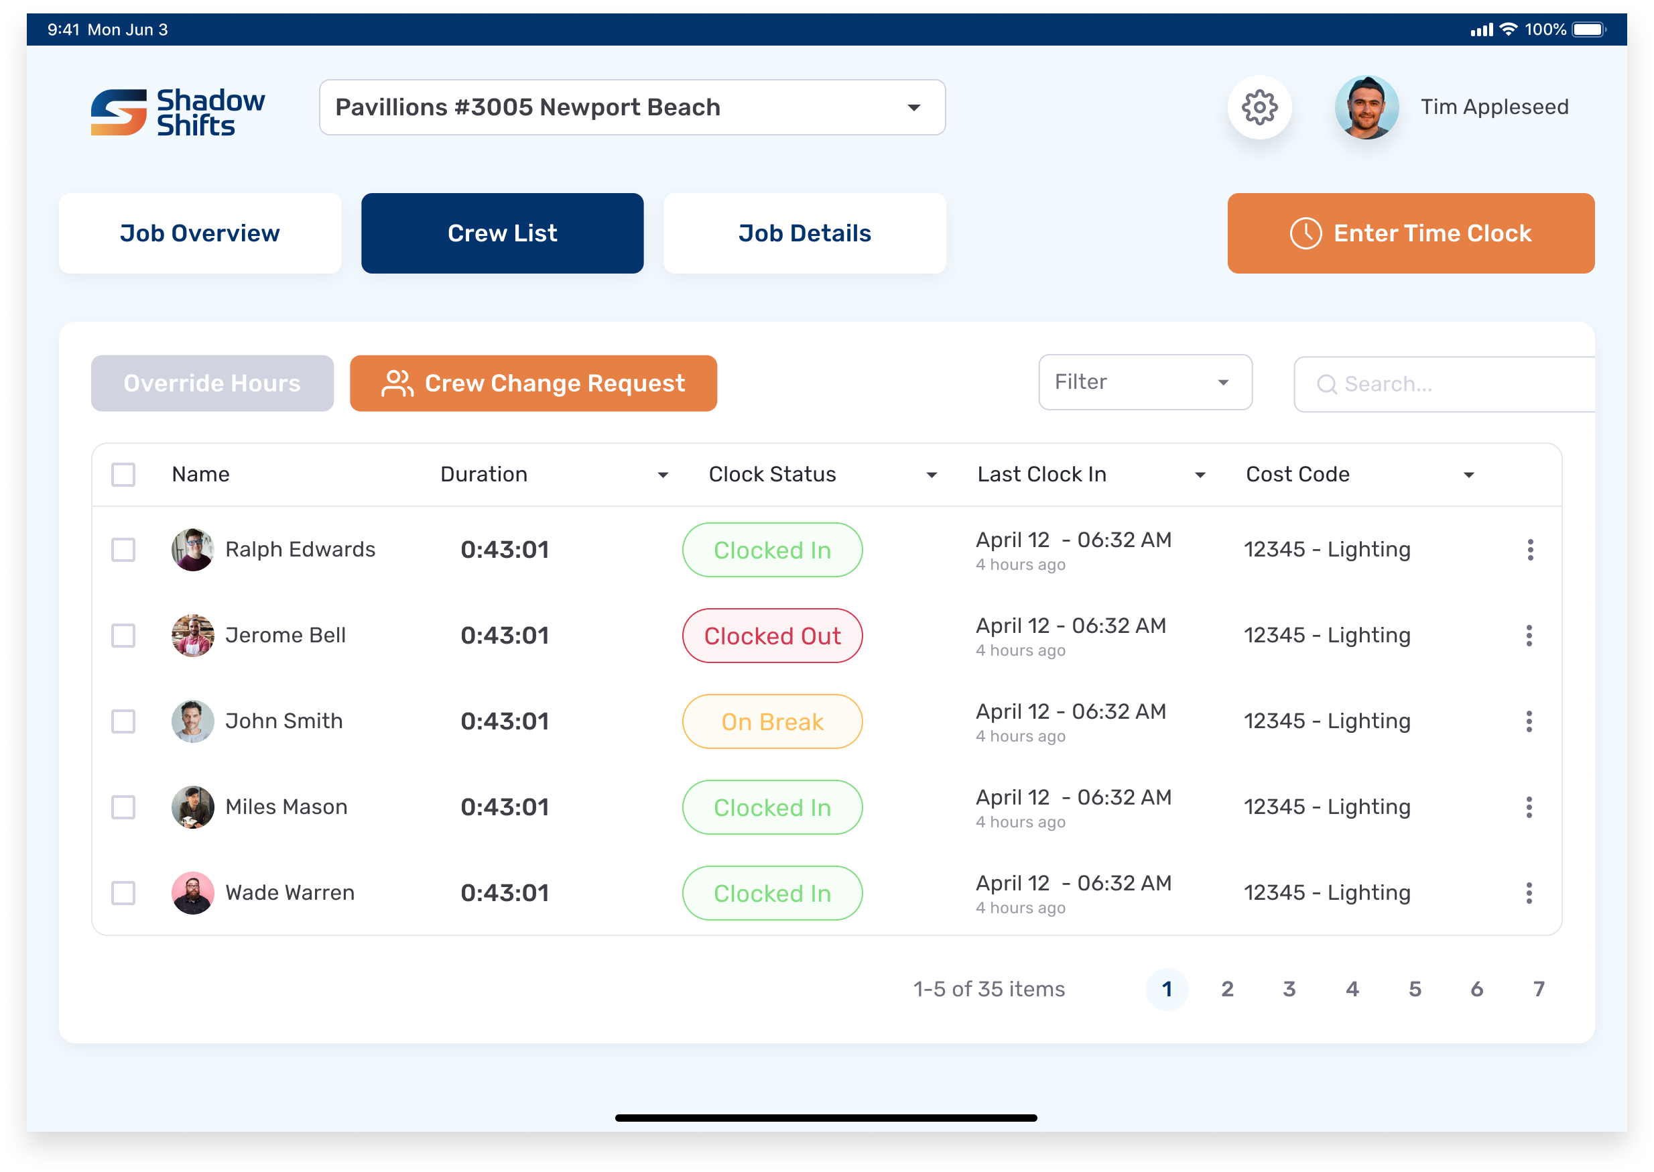Click the search magnifier icon

(1326, 385)
